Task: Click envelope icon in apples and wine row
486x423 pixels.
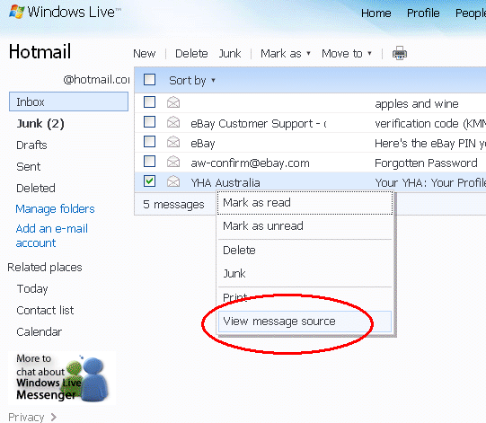Action: [x=173, y=102]
